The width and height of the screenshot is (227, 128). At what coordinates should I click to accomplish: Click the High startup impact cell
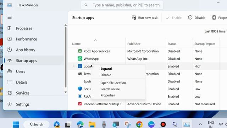pos(198,66)
